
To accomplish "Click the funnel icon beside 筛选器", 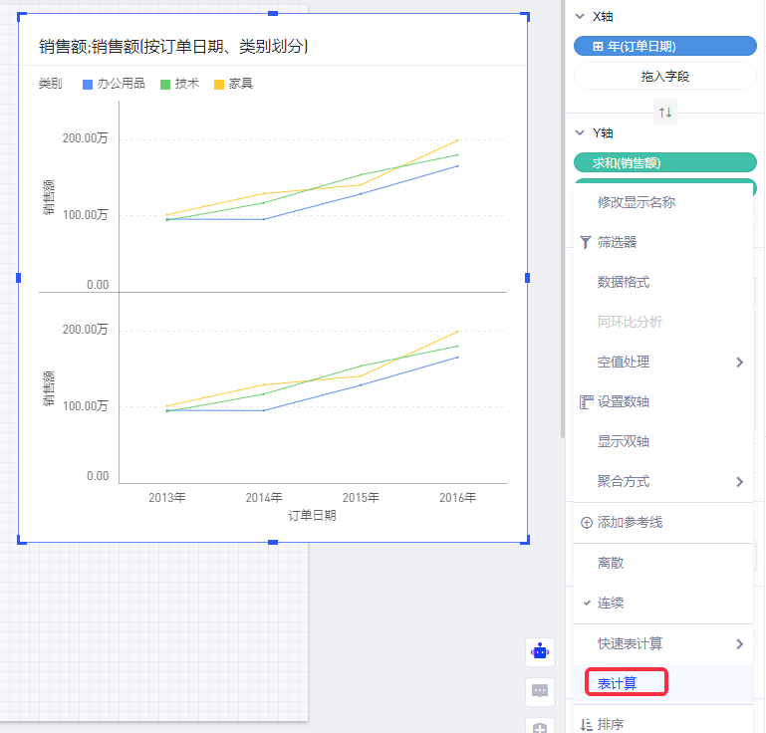I will 586,242.
